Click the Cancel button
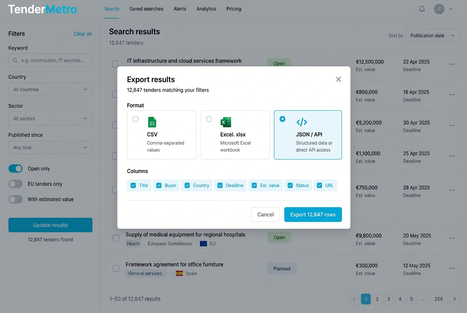 click(265, 214)
